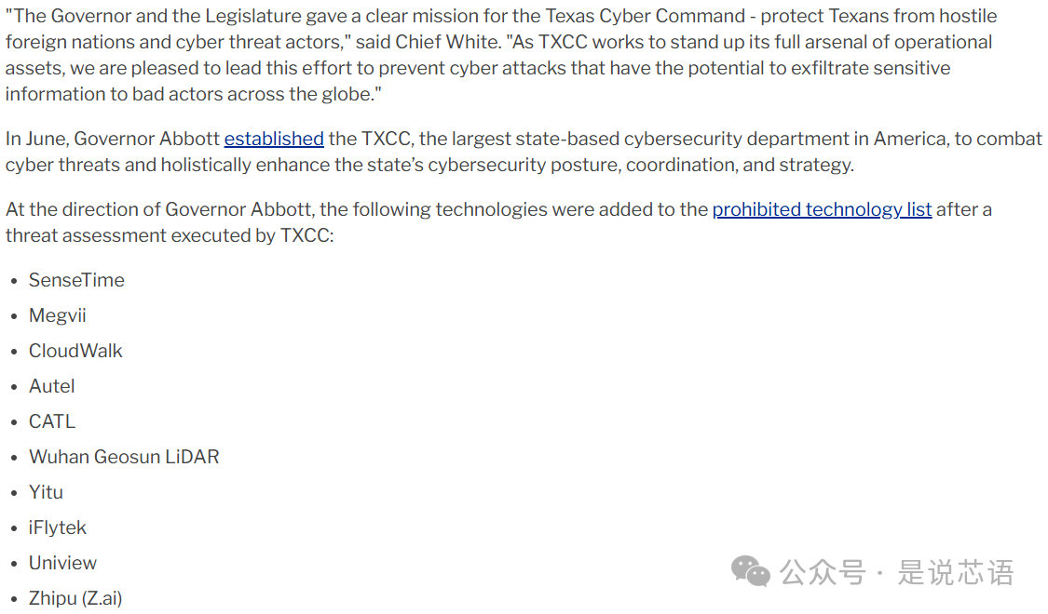Click the CATL list item
This screenshot has height=614, width=1048.
point(51,421)
